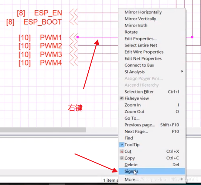The width and height of the screenshot is (201, 185).
Task: Click the Delete menu entry
Action: [131, 165]
